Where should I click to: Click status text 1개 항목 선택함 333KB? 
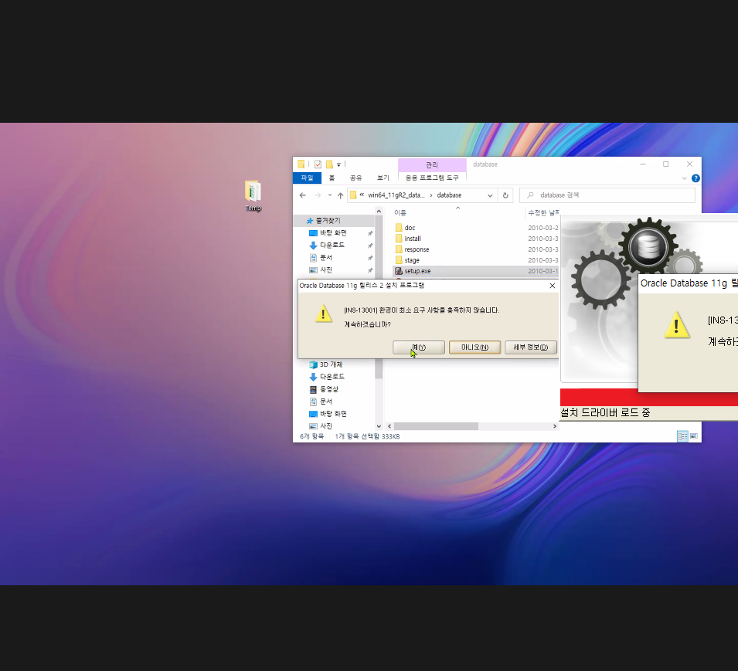click(x=367, y=436)
